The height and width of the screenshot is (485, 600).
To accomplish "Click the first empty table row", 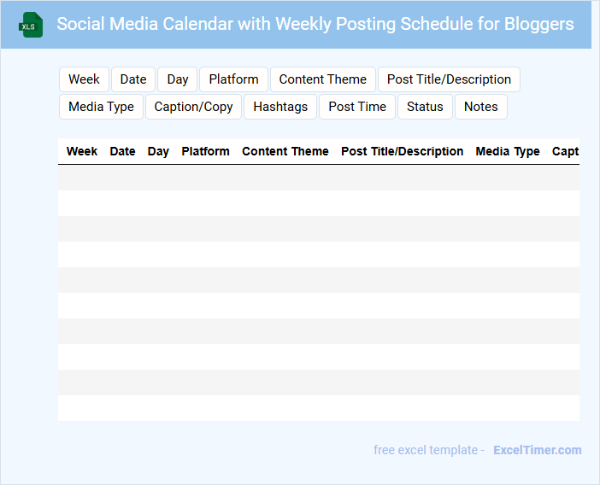I will click(x=318, y=178).
